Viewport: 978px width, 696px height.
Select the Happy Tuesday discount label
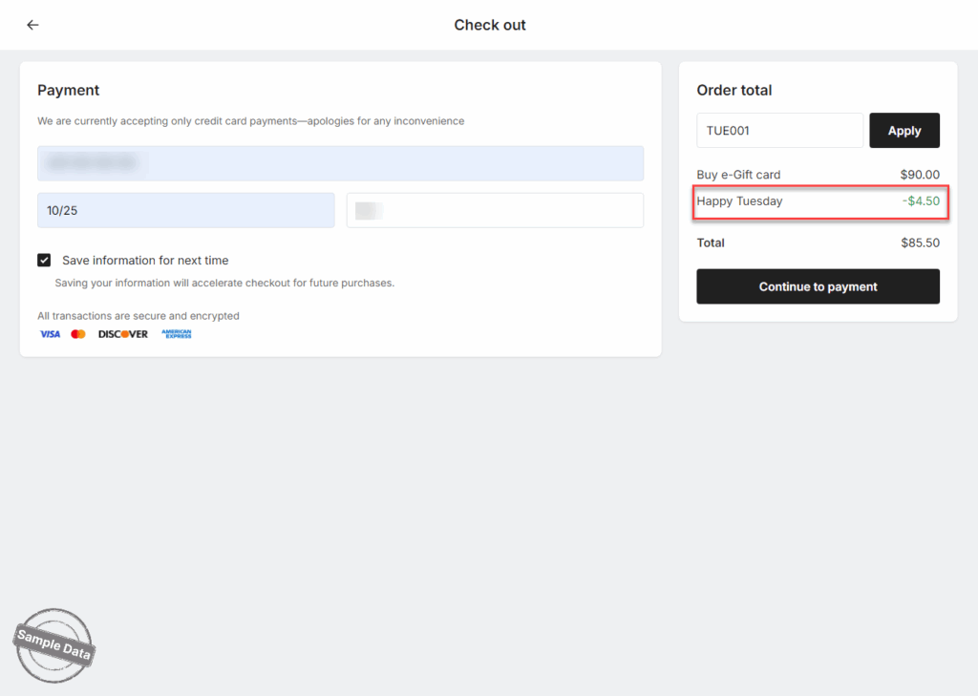click(x=739, y=201)
